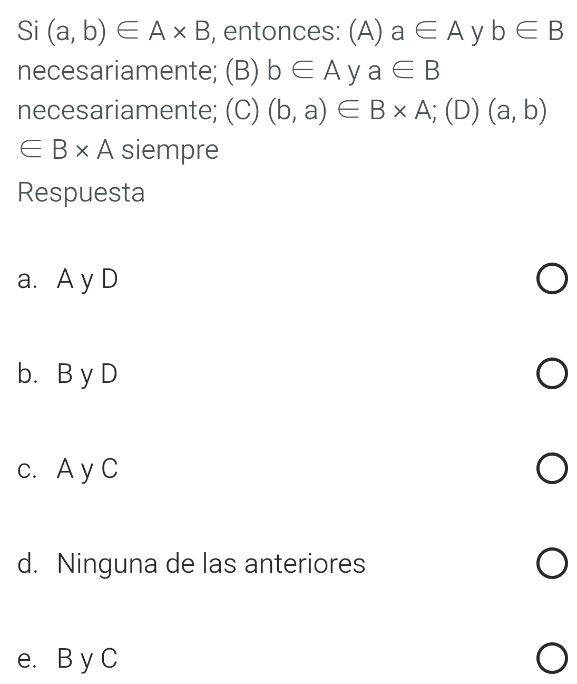Click the word 'siempre' in statement (D)
Screen dimensions: 577x684
point(170,150)
